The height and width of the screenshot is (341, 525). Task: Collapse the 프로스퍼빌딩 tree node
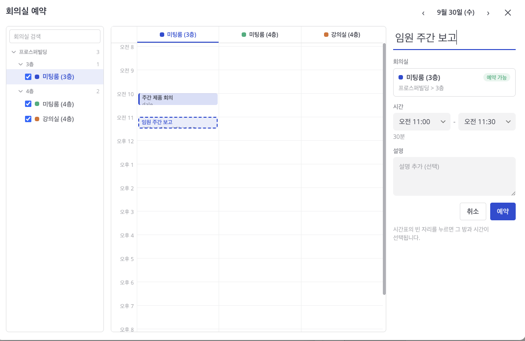coord(14,52)
